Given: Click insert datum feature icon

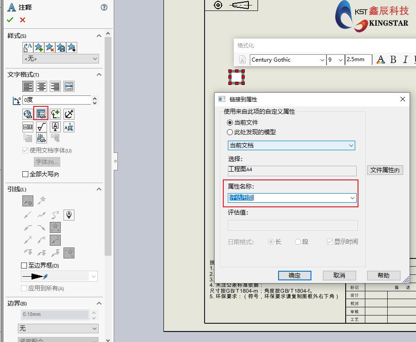Looking at the screenshot, I should [x=55, y=127].
